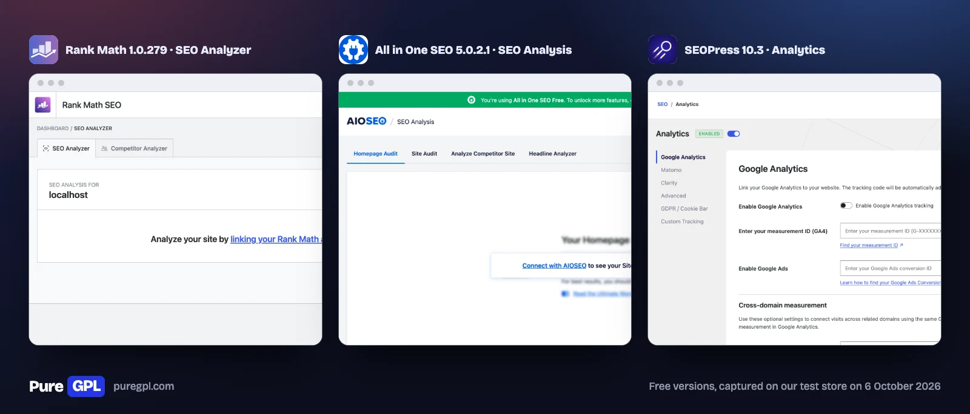Screen dimensions: 970x414
Task: Click the puregpl.com text in the footer
Action: pyautogui.click(x=144, y=386)
